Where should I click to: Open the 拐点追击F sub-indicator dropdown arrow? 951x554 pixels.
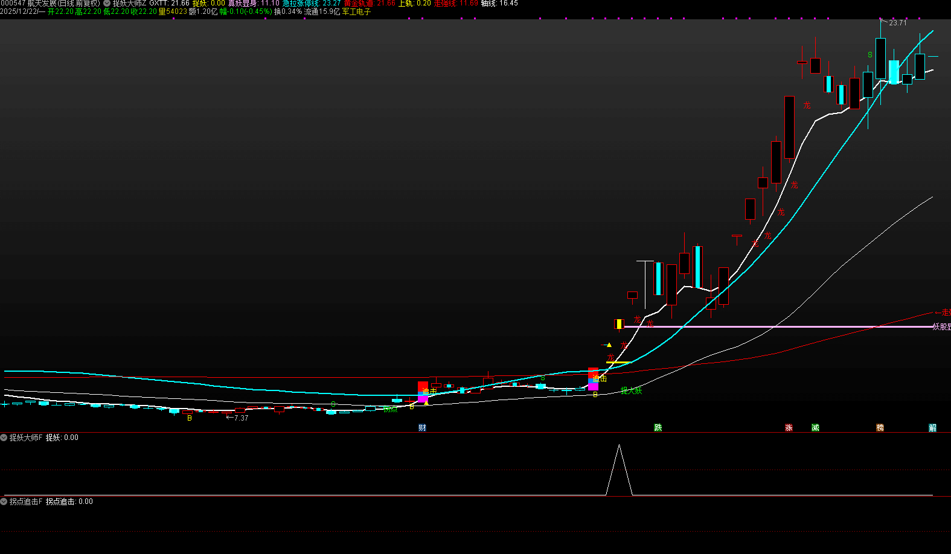point(4,501)
